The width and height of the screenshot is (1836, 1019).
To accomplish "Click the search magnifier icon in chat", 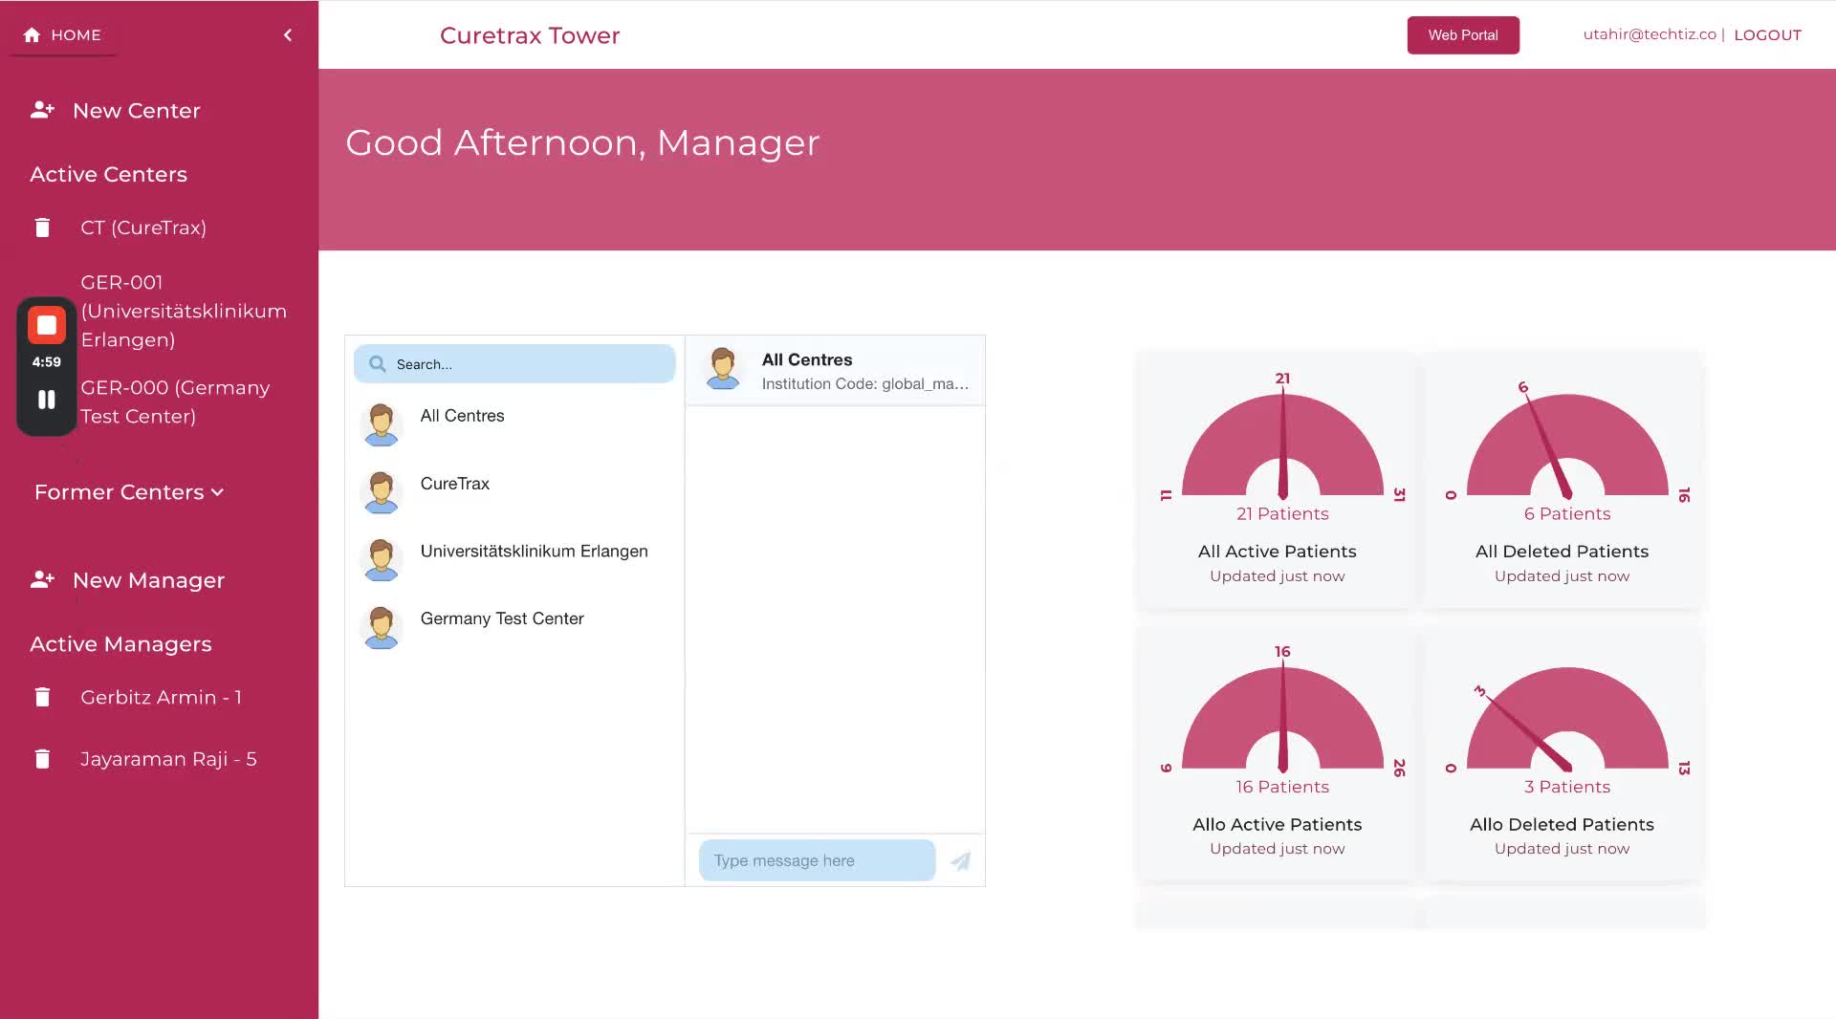I will tap(378, 364).
